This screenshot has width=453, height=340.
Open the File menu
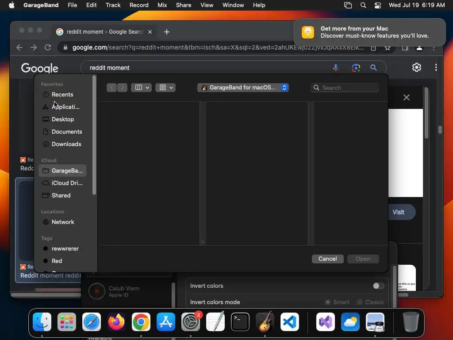72,5
